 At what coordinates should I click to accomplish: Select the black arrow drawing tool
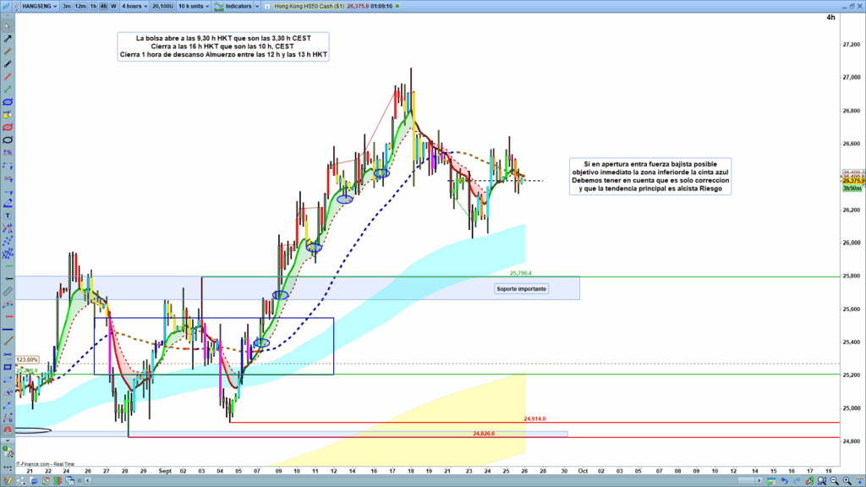coord(8,39)
